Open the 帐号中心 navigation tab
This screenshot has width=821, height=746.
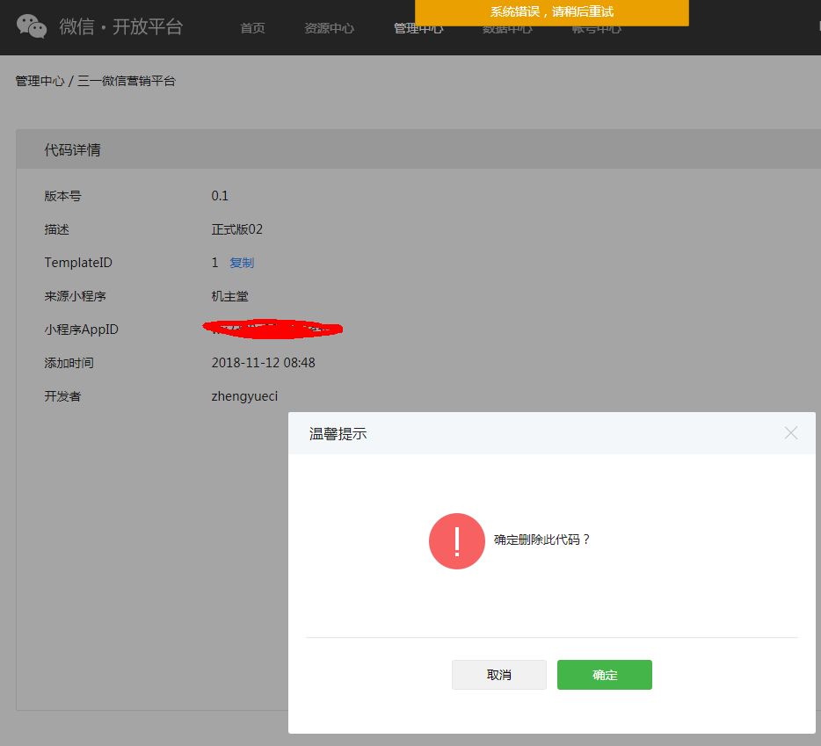(596, 28)
